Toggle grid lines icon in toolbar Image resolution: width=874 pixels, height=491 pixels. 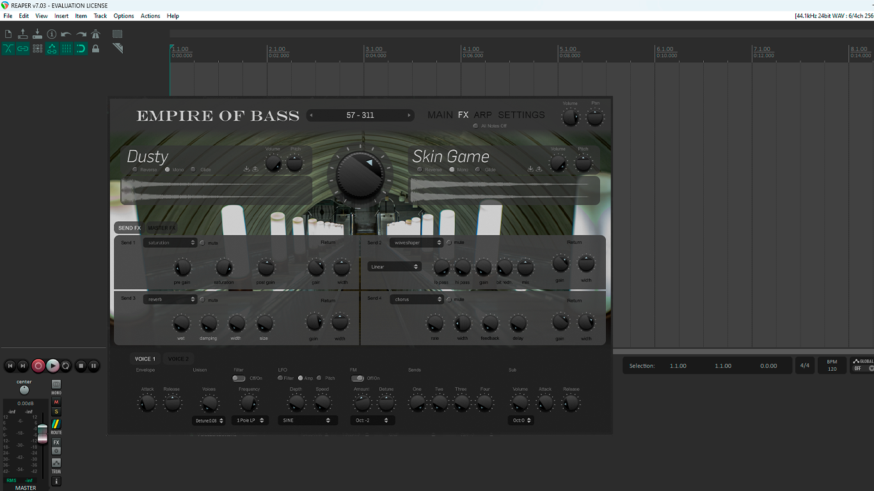(67, 49)
